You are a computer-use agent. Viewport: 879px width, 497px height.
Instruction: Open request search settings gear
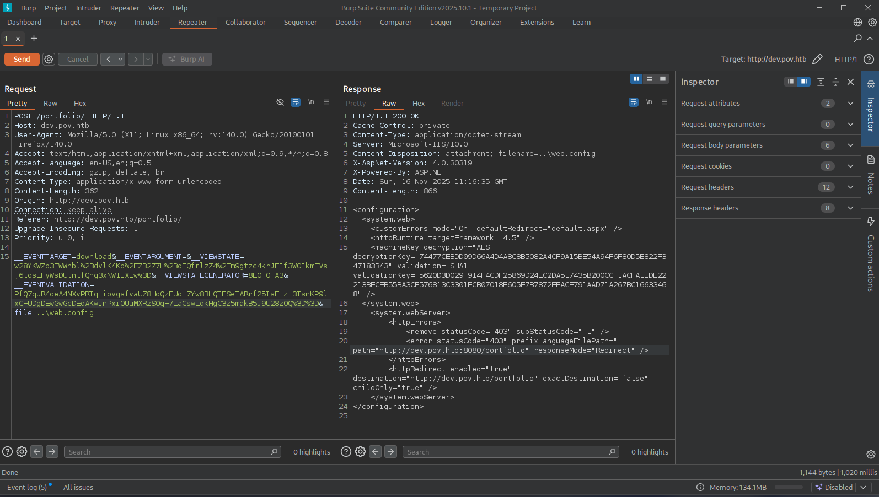(x=22, y=452)
